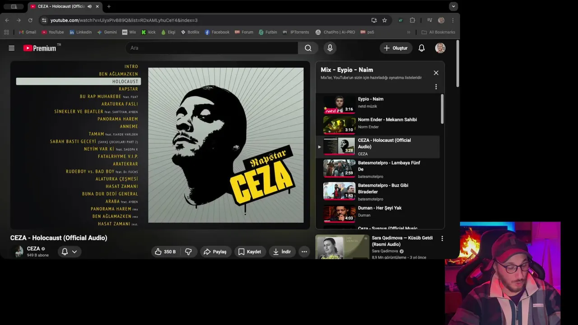Screen dimensions: 578x325
Task: Open CEZA channel name link
Action: pyautogui.click(x=33, y=249)
